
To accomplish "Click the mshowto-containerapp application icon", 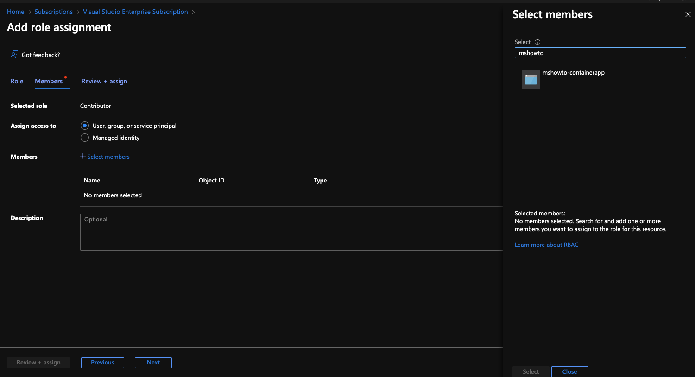I will (x=531, y=80).
